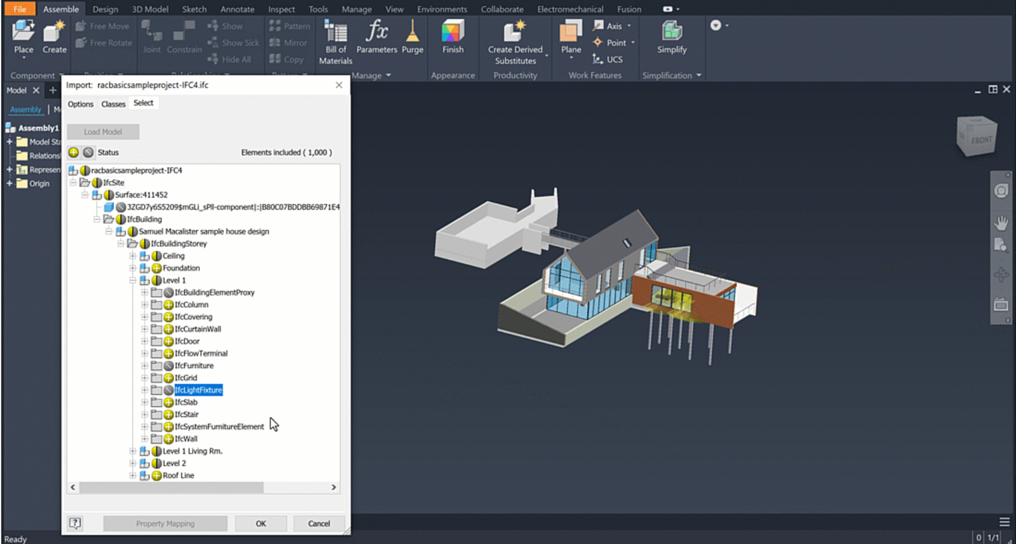Select the IfcSlab tree row

[186, 402]
